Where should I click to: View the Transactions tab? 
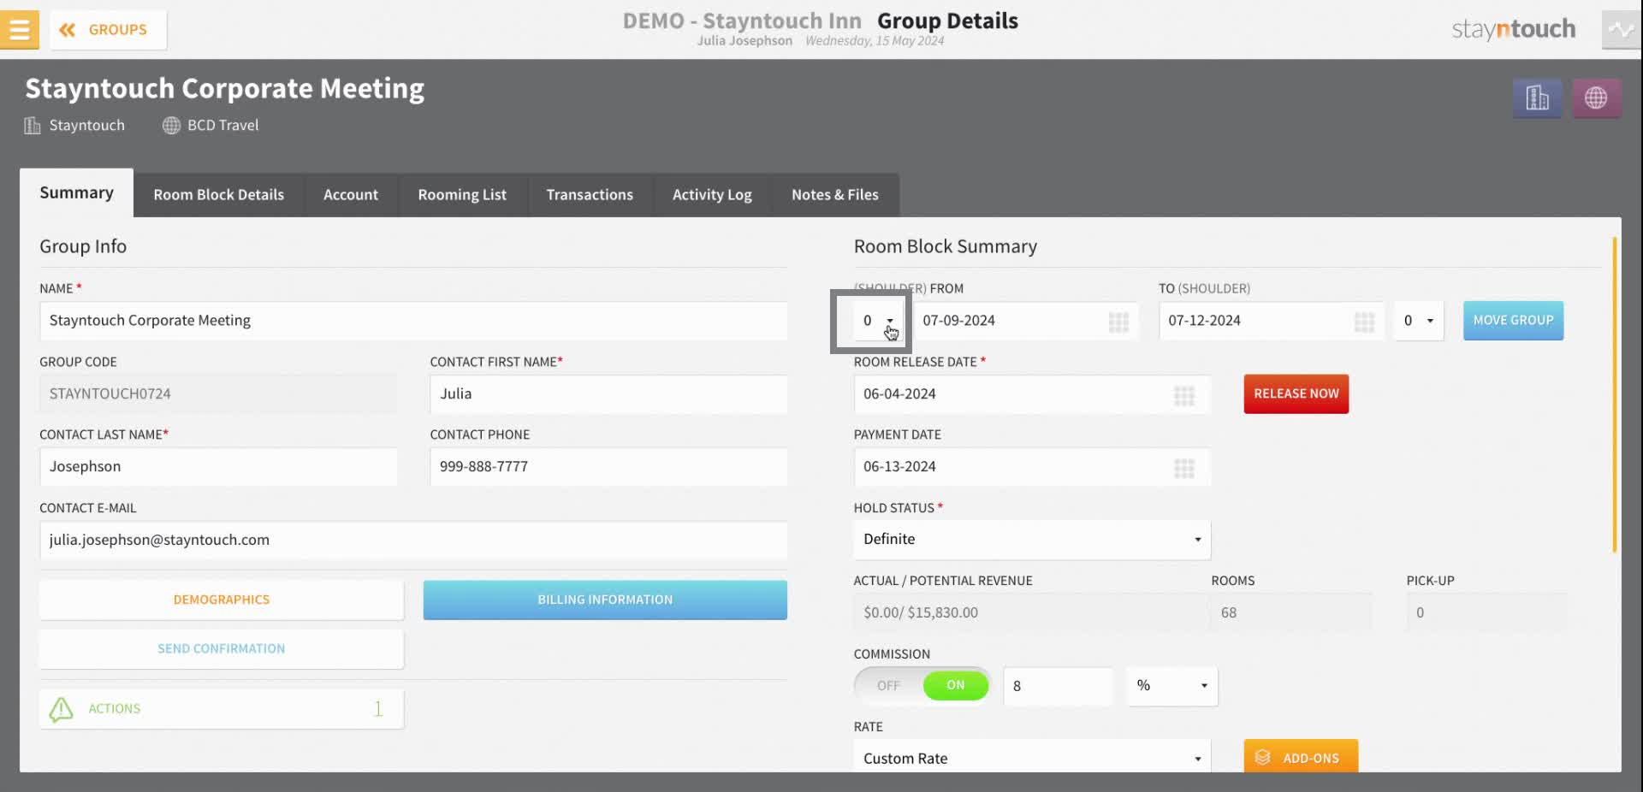(590, 195)
